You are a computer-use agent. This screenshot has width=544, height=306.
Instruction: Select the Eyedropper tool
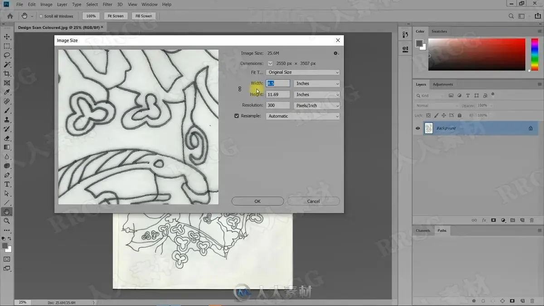tap(7, 92)
